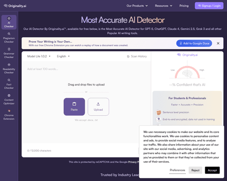Click the 'Prove Your Writing is Your Own...' heading

[x=50, y=41]
